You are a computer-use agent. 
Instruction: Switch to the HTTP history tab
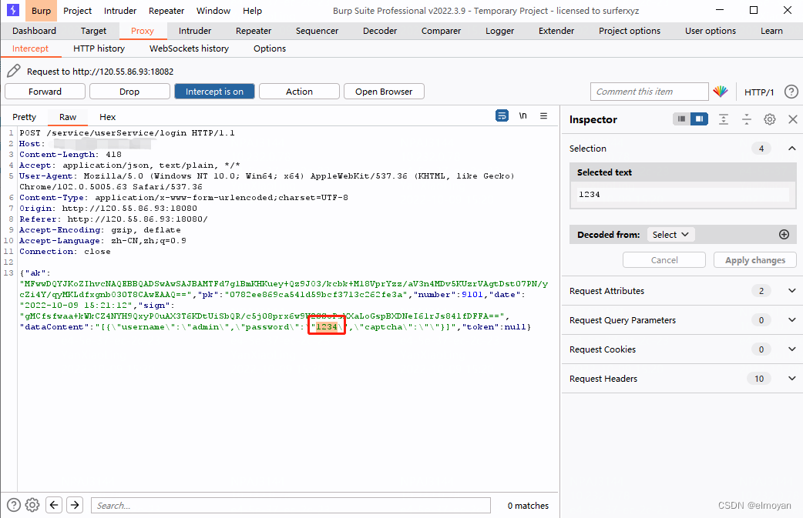point(99,48)
